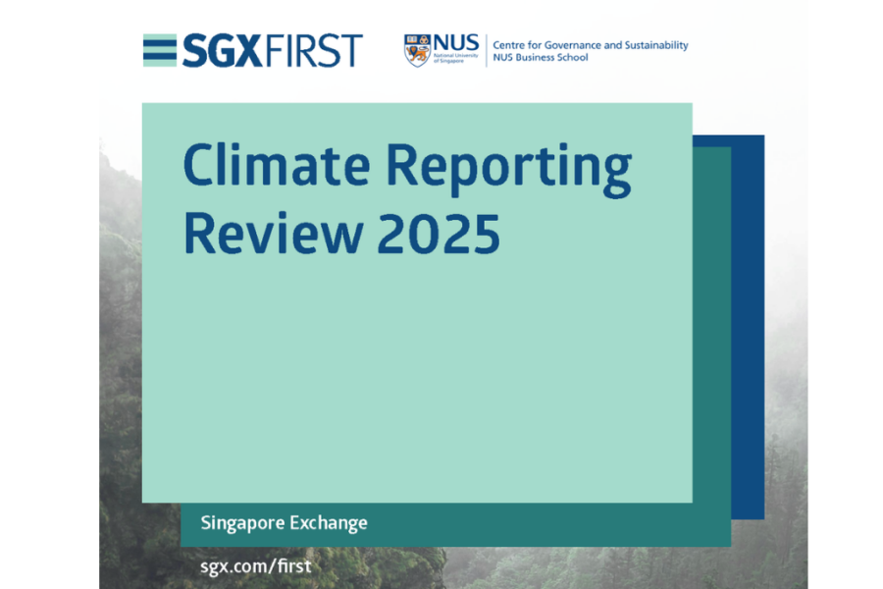Click the SGX FIRST logo

[253, 50]
